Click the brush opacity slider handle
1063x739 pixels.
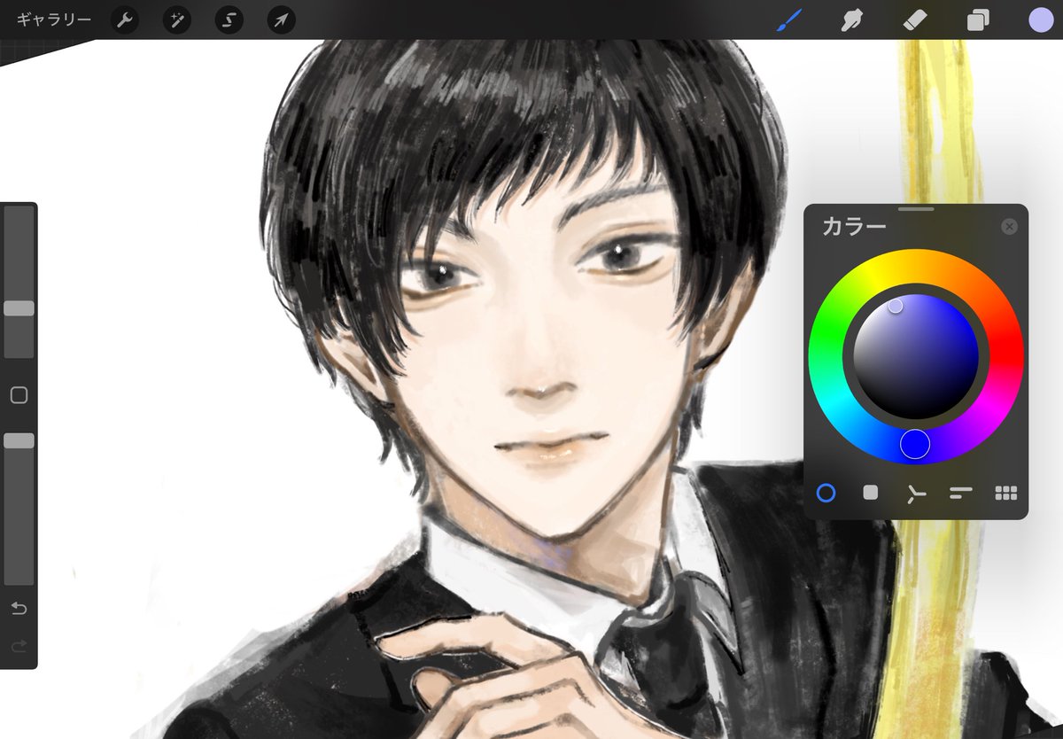19,440
